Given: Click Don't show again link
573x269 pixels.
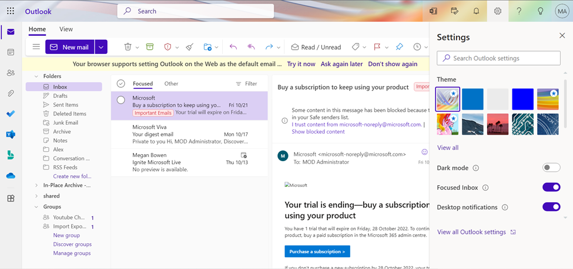Looking at the screenshot, I should coord(393,64).
